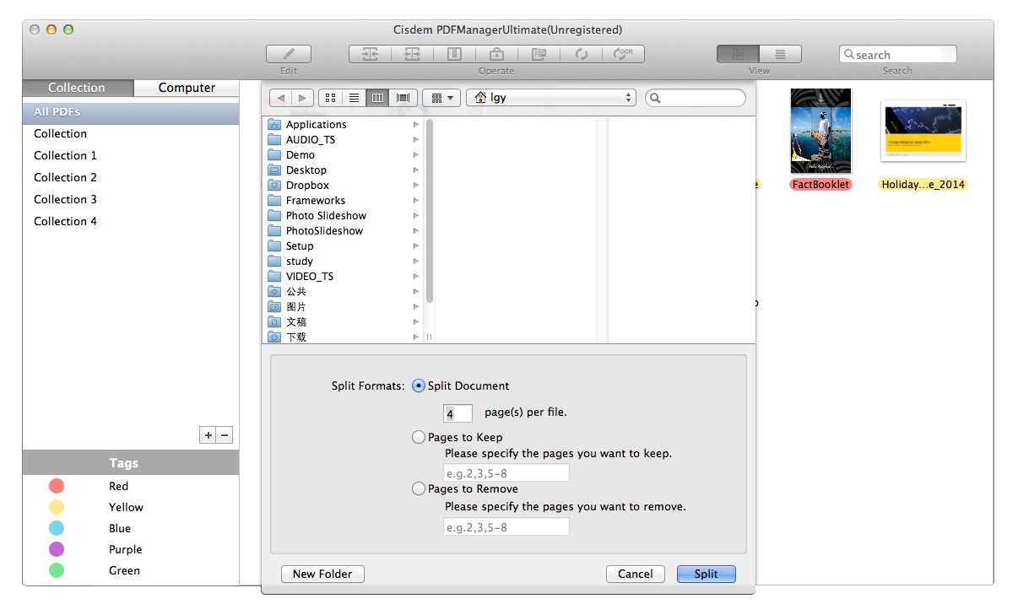Click the 图片 folder icon
1018x604 pixels.
tap(274, 307)
